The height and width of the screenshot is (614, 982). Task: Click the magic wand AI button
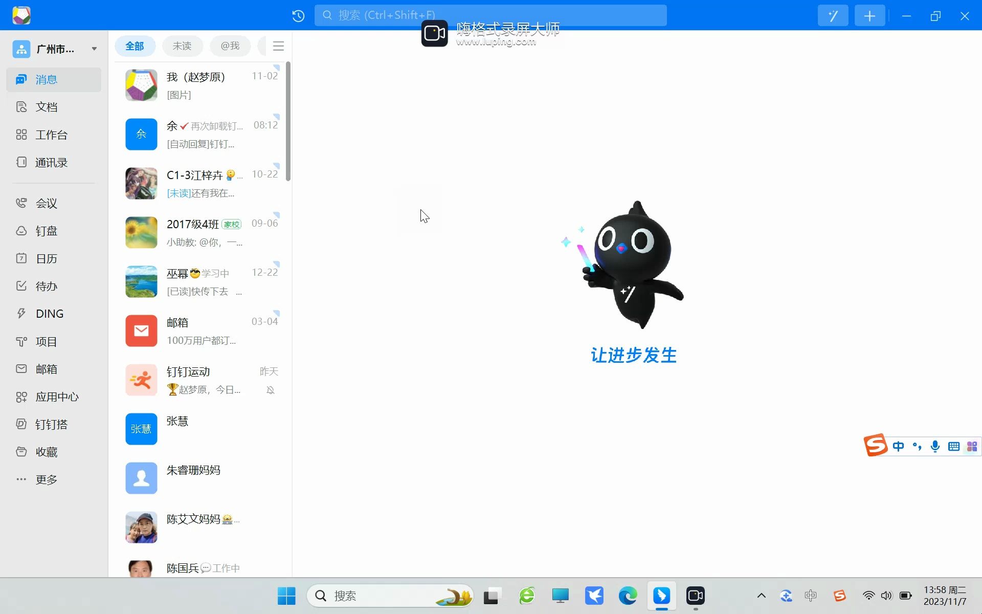coord(833,16)
